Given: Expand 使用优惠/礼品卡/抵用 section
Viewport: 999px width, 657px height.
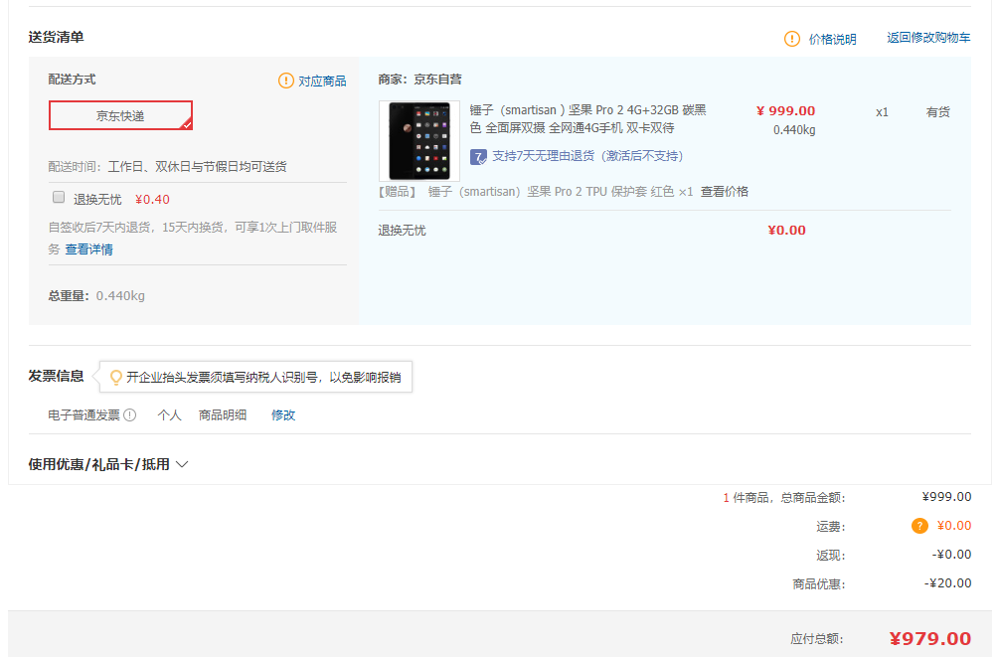Looking at the screenshot, I should (108, 464).
